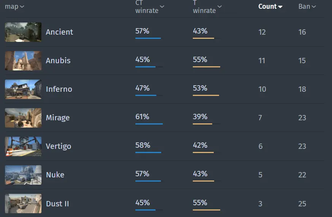332x217 pixels.
Task: Select the Mirage map name
Action: [x=58, y=118]
